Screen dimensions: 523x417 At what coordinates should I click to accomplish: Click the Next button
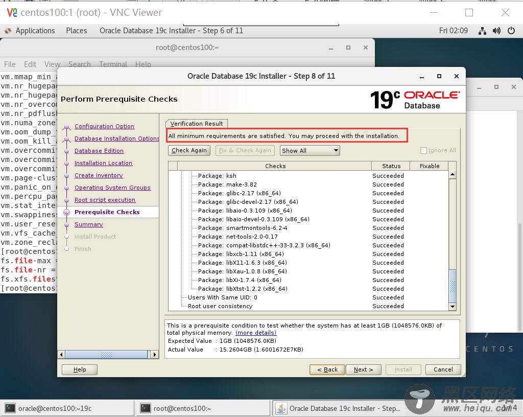tap(363, 369)
